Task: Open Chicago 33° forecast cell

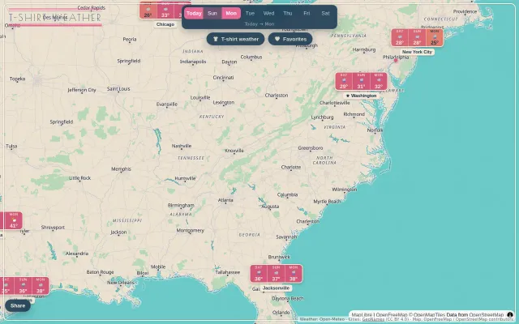Action: pyautogui.click(x=165, y=11)
